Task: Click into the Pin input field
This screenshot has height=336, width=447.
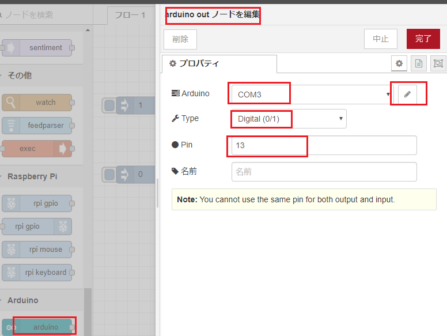Action: (x=324, y=145)
